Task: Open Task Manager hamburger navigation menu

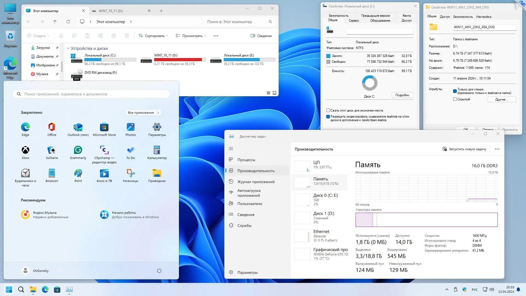Action: tap(231, 149)
